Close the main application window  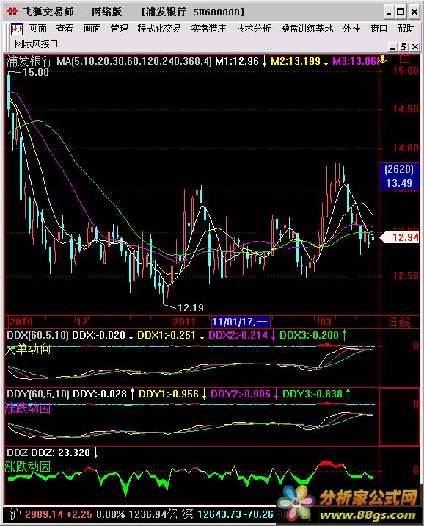click(414, 12)
